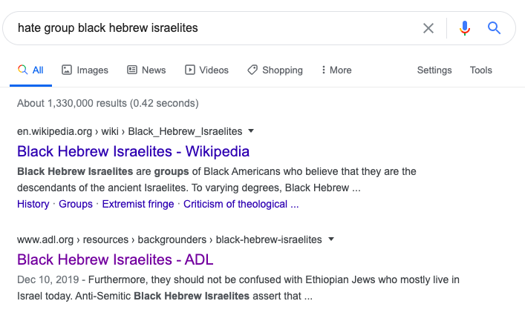Open Criticism of theological sitelink
This screenshot has width=525, height=321.
[241, 204]
